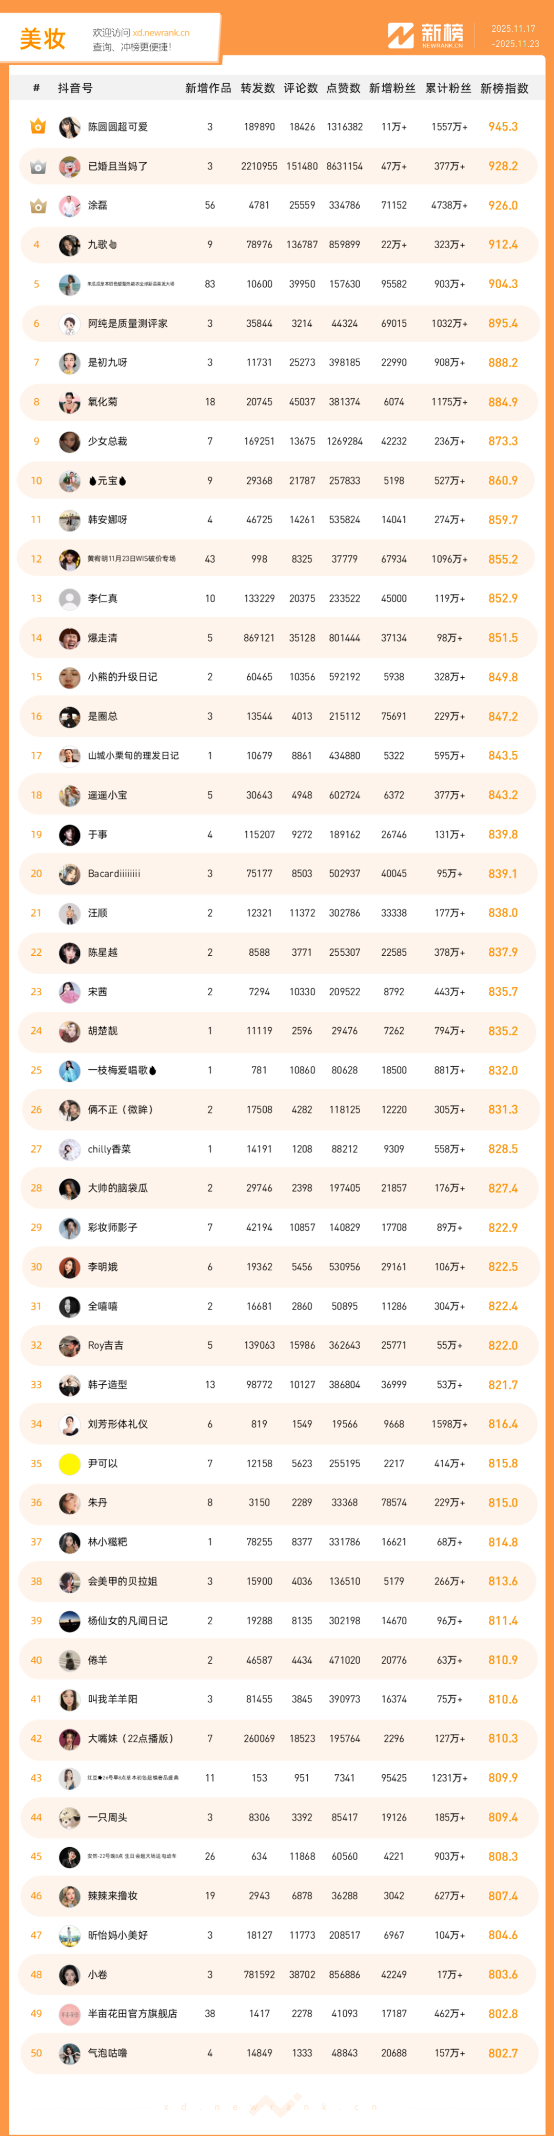
Task: Click the 累计粉丝 column header
Action: [448, 88]
